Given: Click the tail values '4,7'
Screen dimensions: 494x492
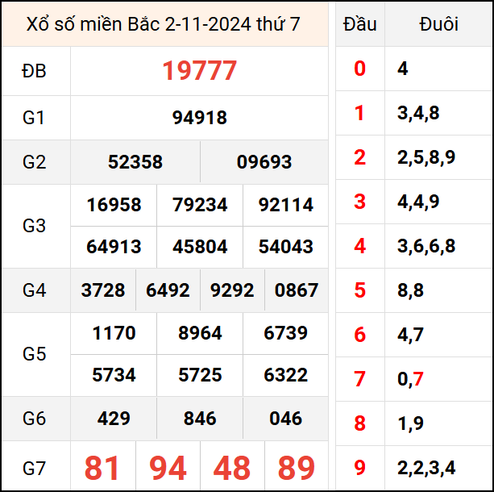Looking at the screenshot, I should (x=410, y=335).
